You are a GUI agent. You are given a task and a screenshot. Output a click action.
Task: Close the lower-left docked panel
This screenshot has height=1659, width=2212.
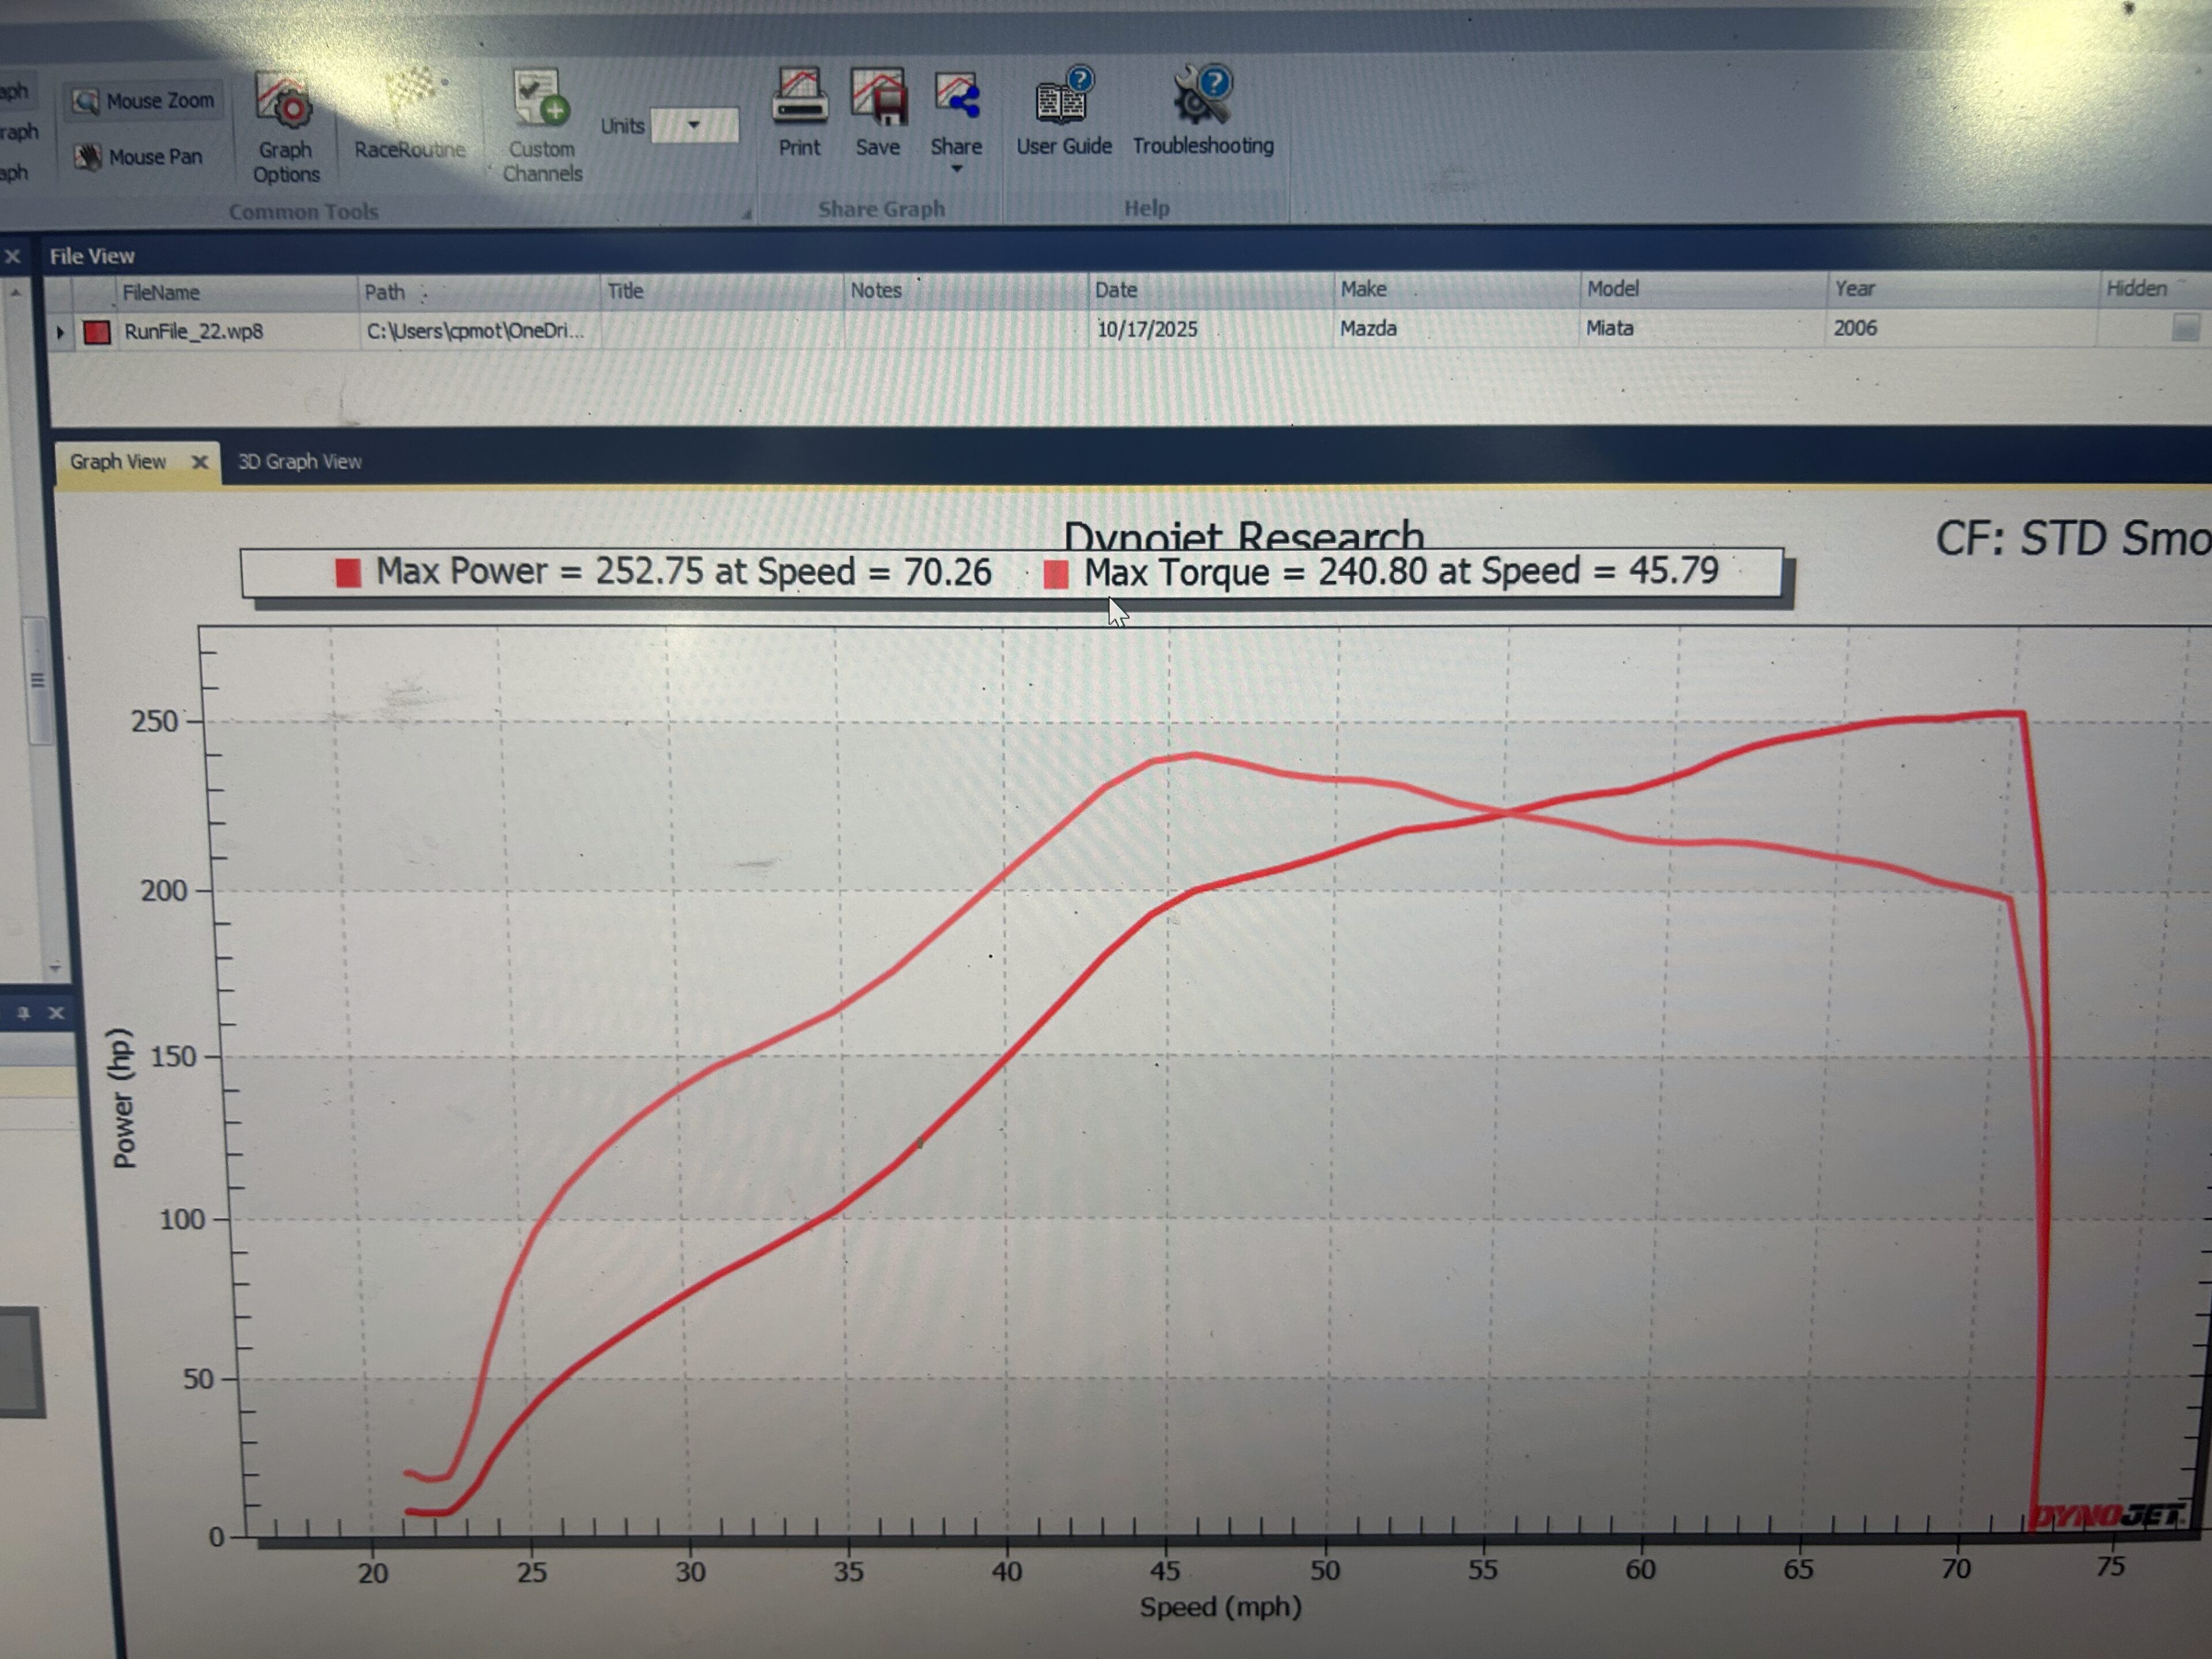(57, 1013)
